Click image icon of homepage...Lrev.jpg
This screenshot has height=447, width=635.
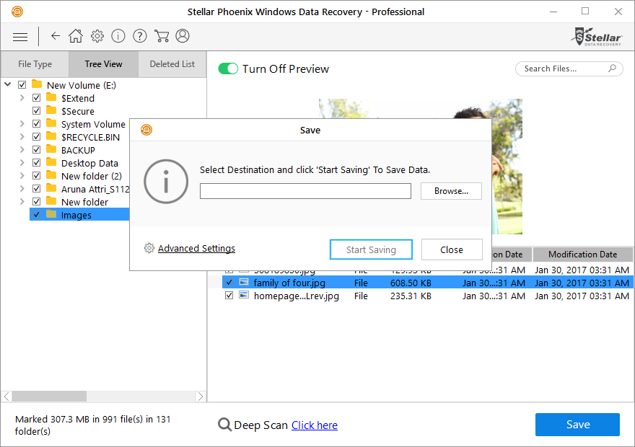(244, 295)
